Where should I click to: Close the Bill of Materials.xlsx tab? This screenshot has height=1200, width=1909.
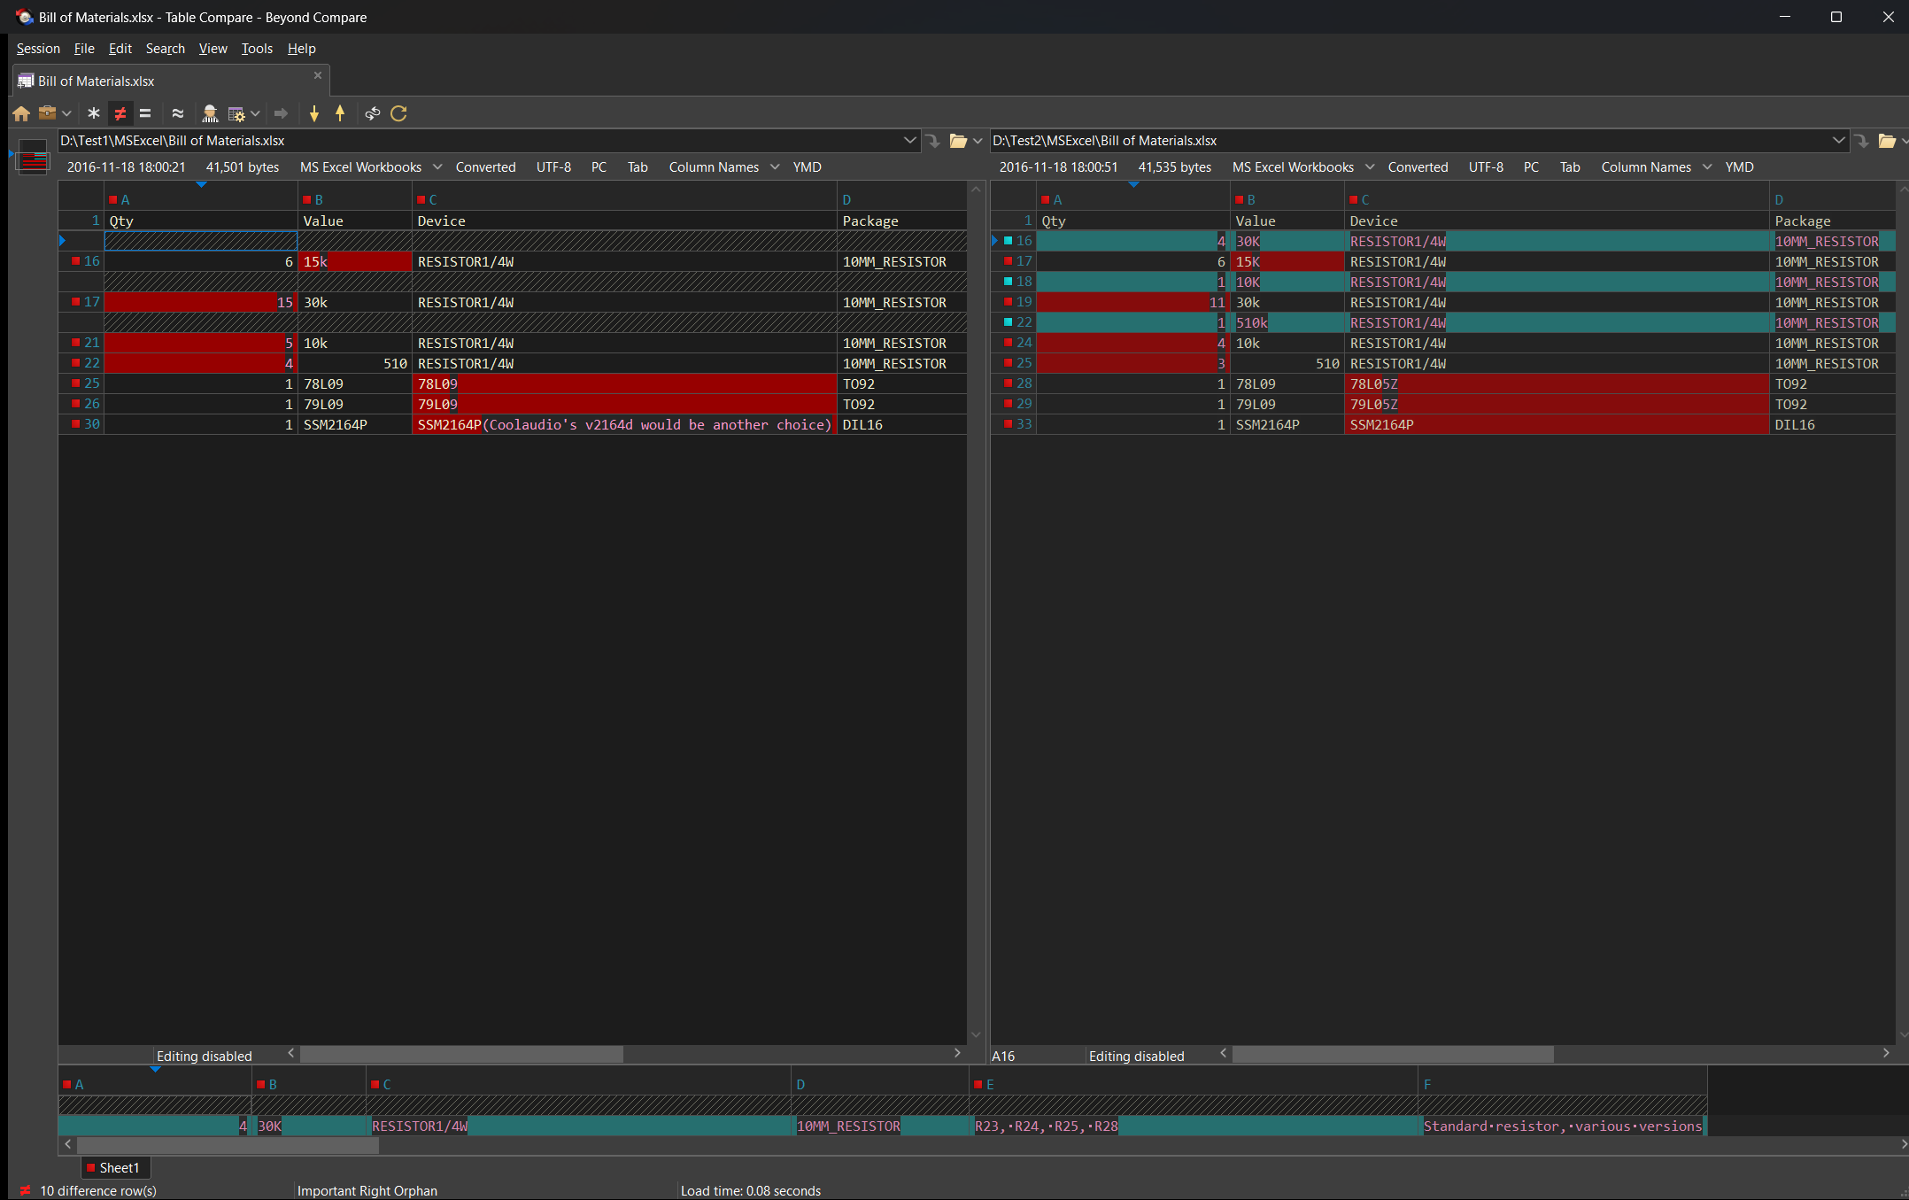[x=318, y=76]
